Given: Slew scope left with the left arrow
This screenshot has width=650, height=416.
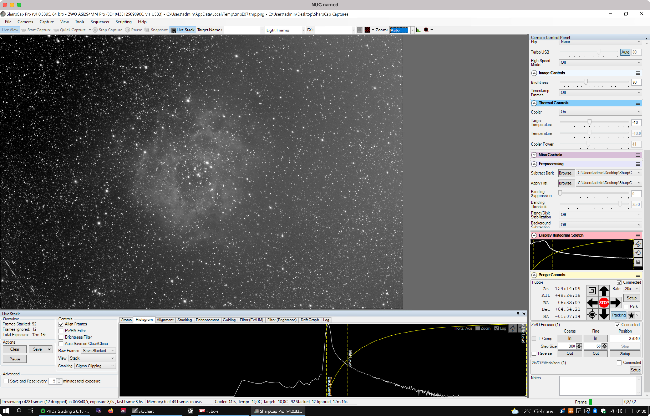Looking at the screenshot, I should pyautogui.click(x=592, y=302).
